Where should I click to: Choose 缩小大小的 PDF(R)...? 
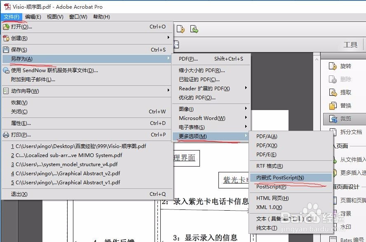211,70
